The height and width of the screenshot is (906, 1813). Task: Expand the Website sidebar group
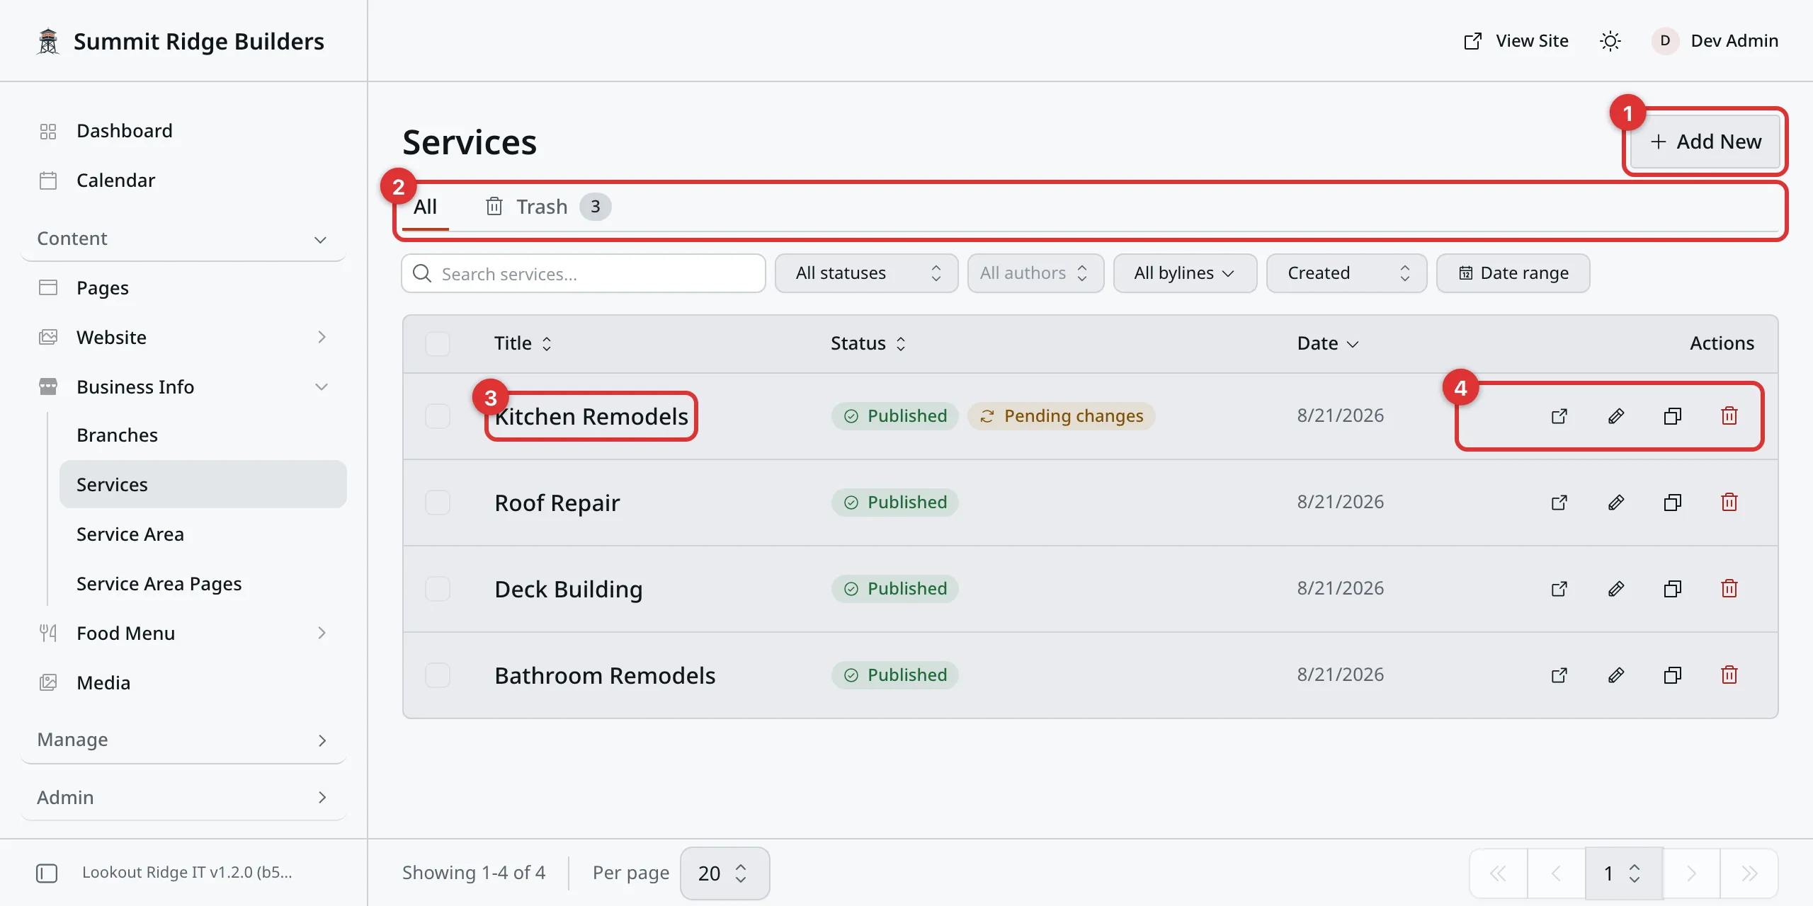183,338
